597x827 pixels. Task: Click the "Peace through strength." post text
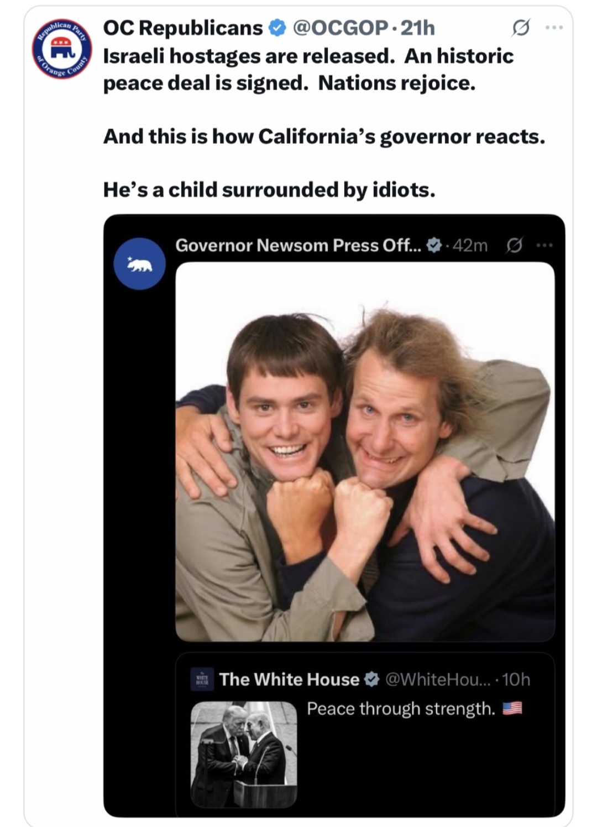(x=401, y=709)
